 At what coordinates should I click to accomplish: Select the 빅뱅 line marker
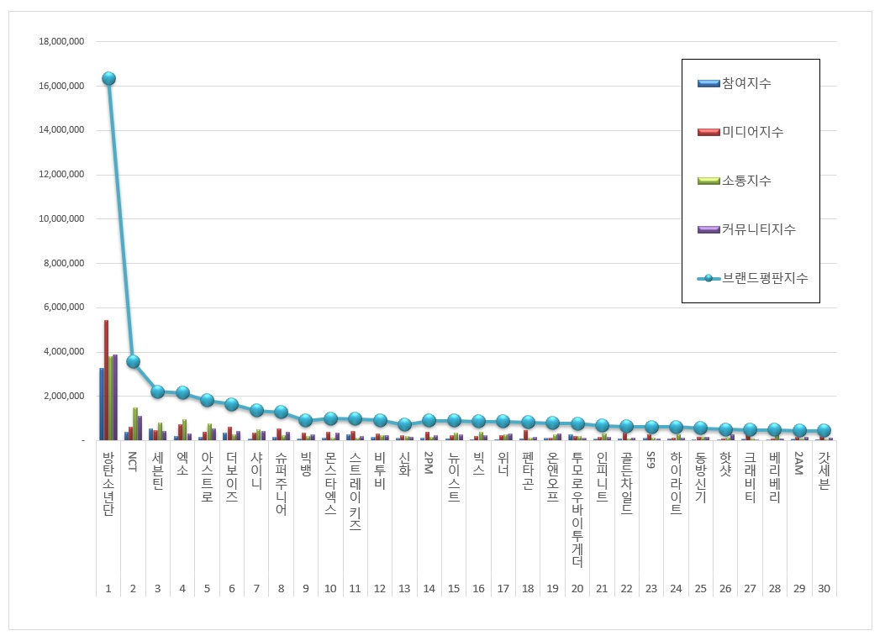click(x=305, y=420)
